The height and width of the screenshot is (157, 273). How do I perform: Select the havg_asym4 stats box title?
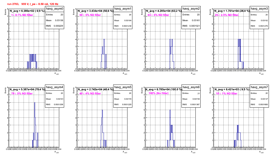pyautogui.click(x=55, y=87)
